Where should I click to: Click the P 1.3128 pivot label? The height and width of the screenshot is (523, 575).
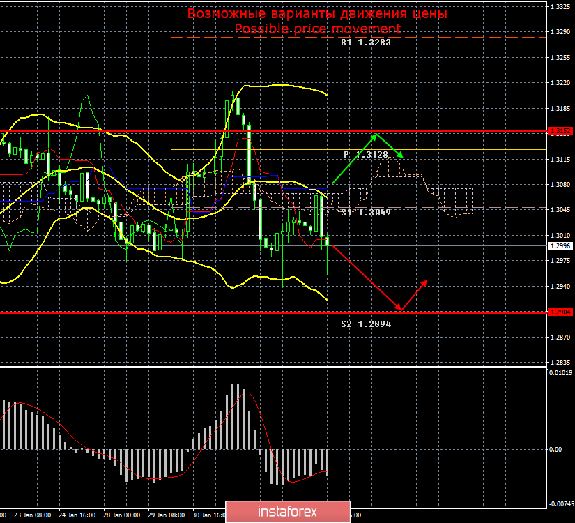[x=368, y=154]
